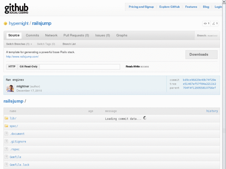
Task: Click mlightner's avatar thumbnail
Action: (x=10, y=88)
